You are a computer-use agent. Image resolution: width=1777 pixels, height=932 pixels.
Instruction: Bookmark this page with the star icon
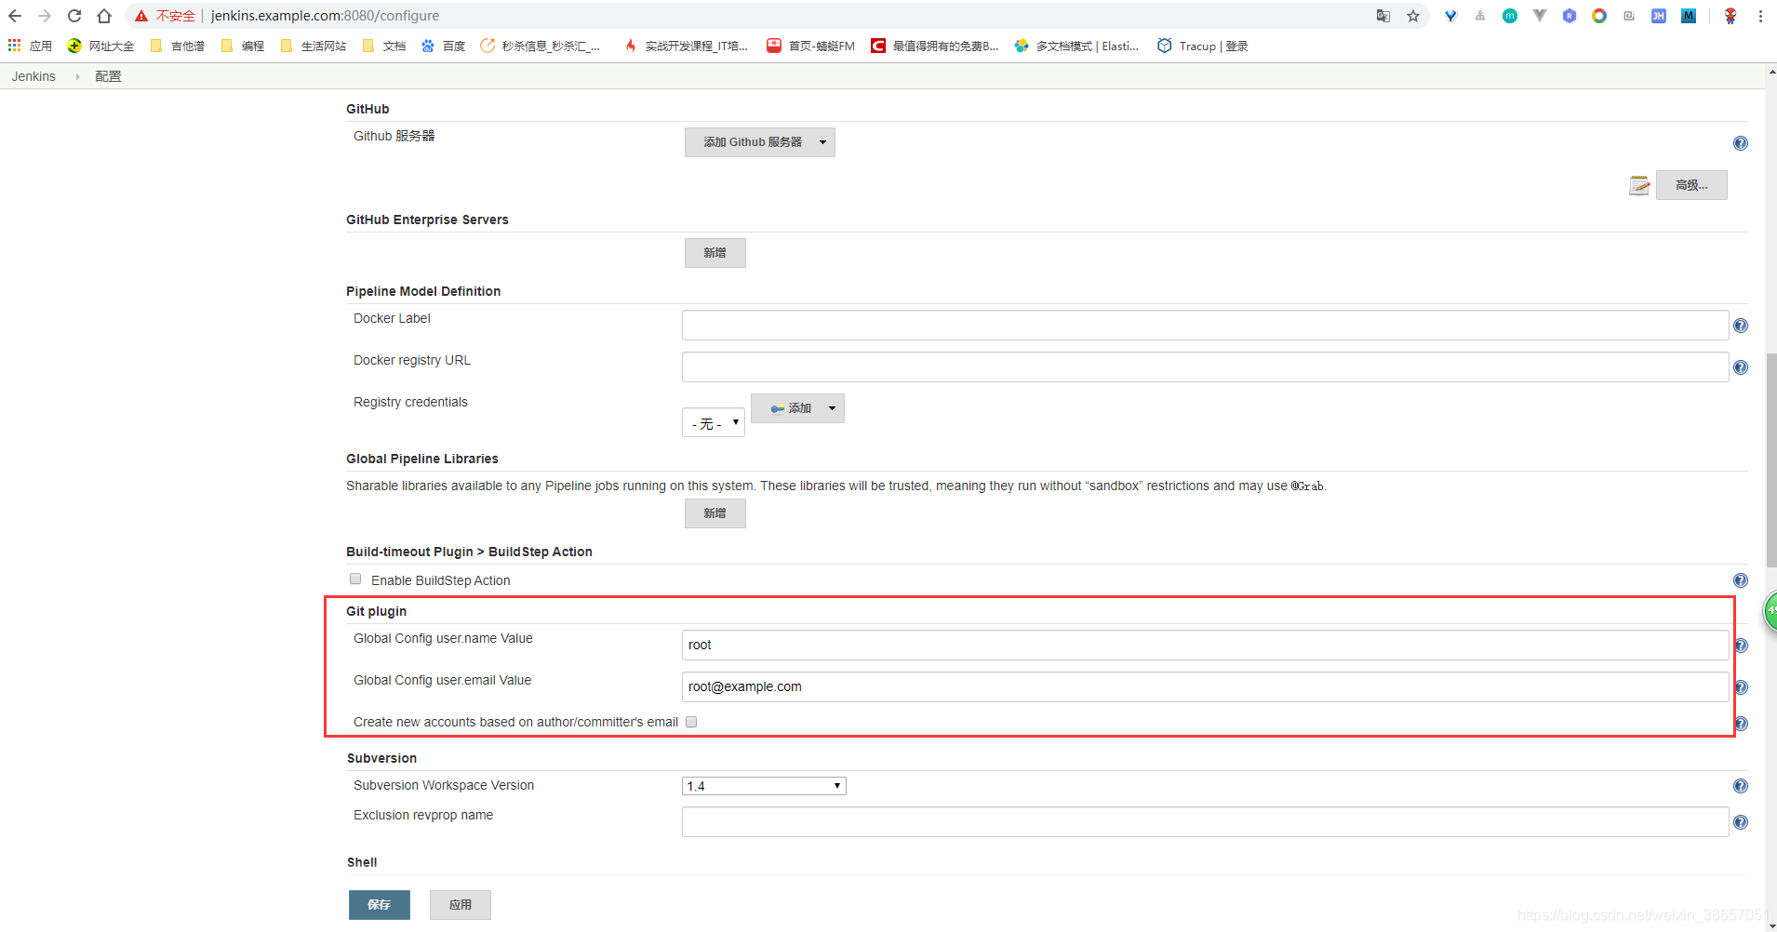tap(1413, 16)
